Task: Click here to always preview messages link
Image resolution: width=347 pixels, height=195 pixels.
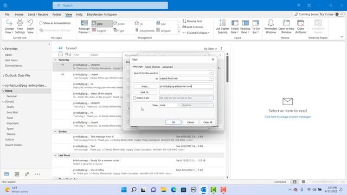Action: coord(287,117)
